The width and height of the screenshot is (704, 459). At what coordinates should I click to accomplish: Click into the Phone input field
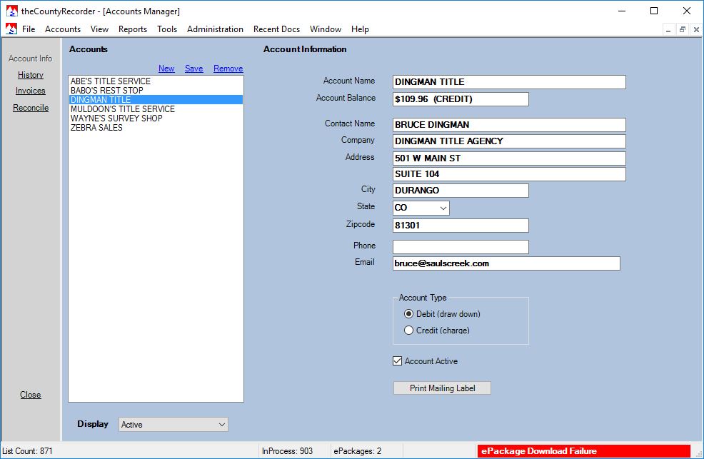pos(461,247)
